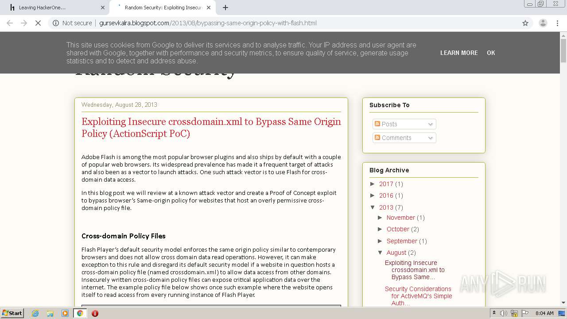Select the Random Security tab
This screenshot has width=567, height=319.
click(163, 8)
